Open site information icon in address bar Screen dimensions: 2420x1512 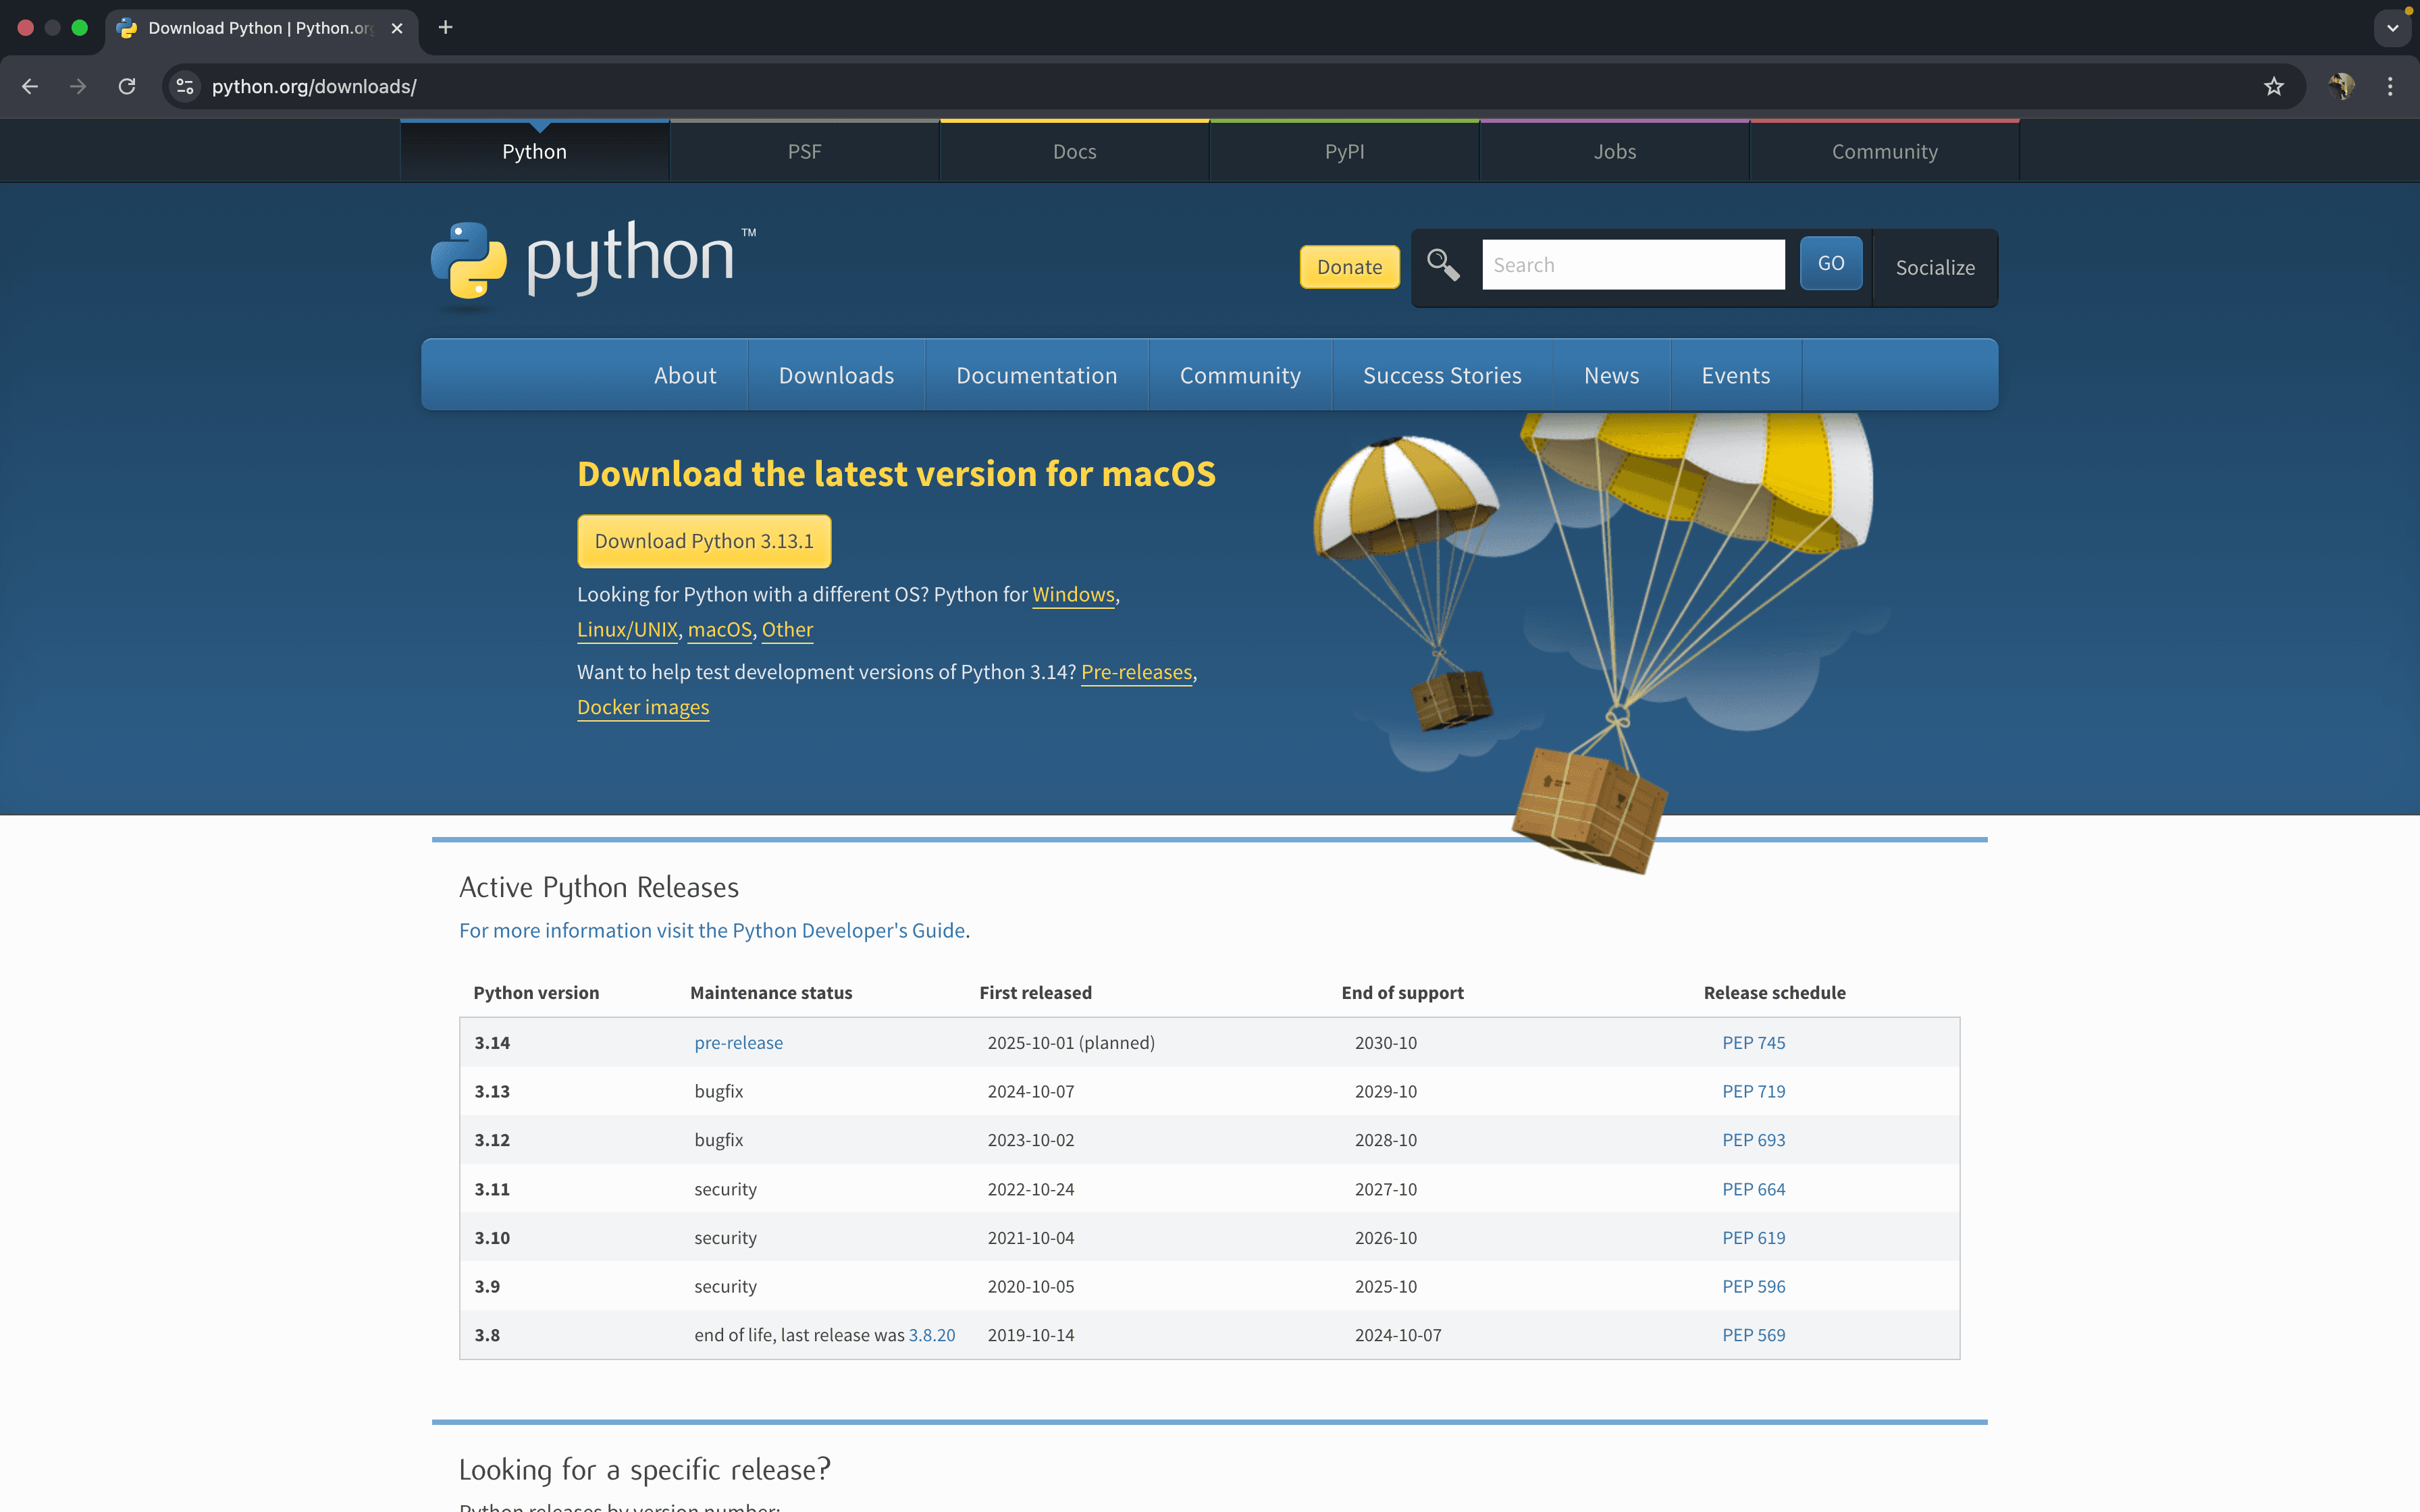click(185, 87)
